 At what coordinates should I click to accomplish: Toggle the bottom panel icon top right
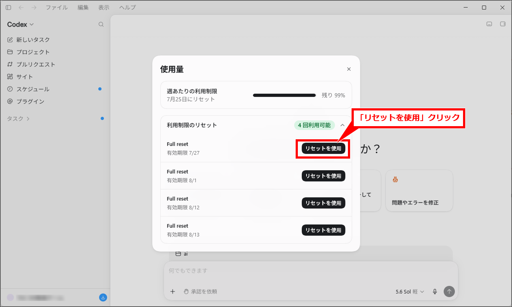[489, 24]
